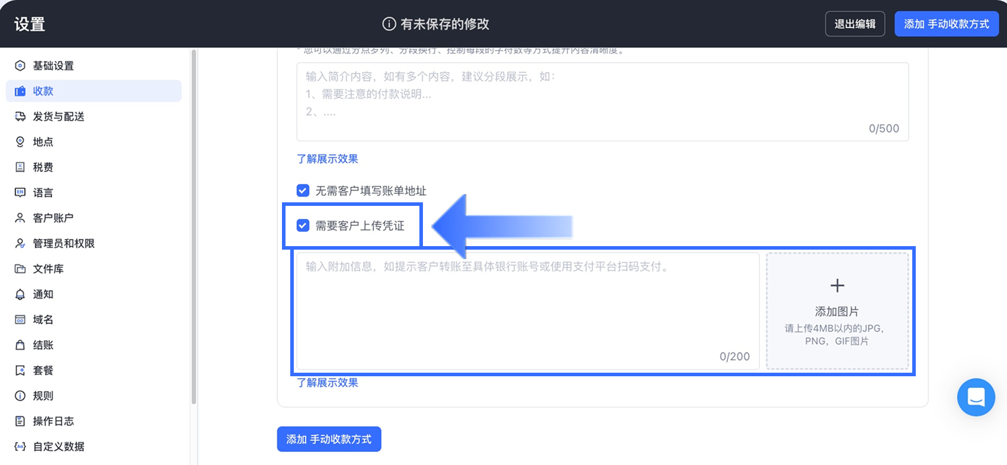Open the chat support bubble icon
This screenshot has width=1007, height=465.
point(976,397)
